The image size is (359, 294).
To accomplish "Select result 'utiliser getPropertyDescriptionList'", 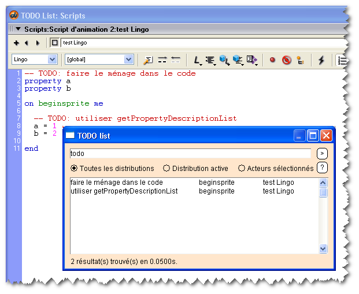I will [x=124, y=191].
